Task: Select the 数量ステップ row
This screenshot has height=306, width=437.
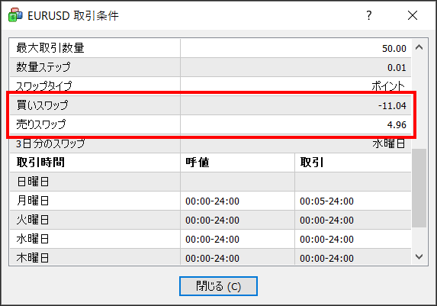Action: [210, 67]
